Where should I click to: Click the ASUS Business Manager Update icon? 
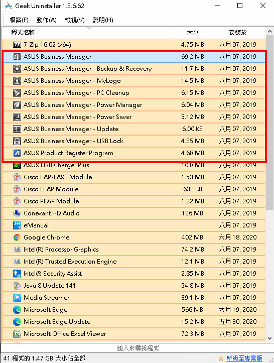17,129
